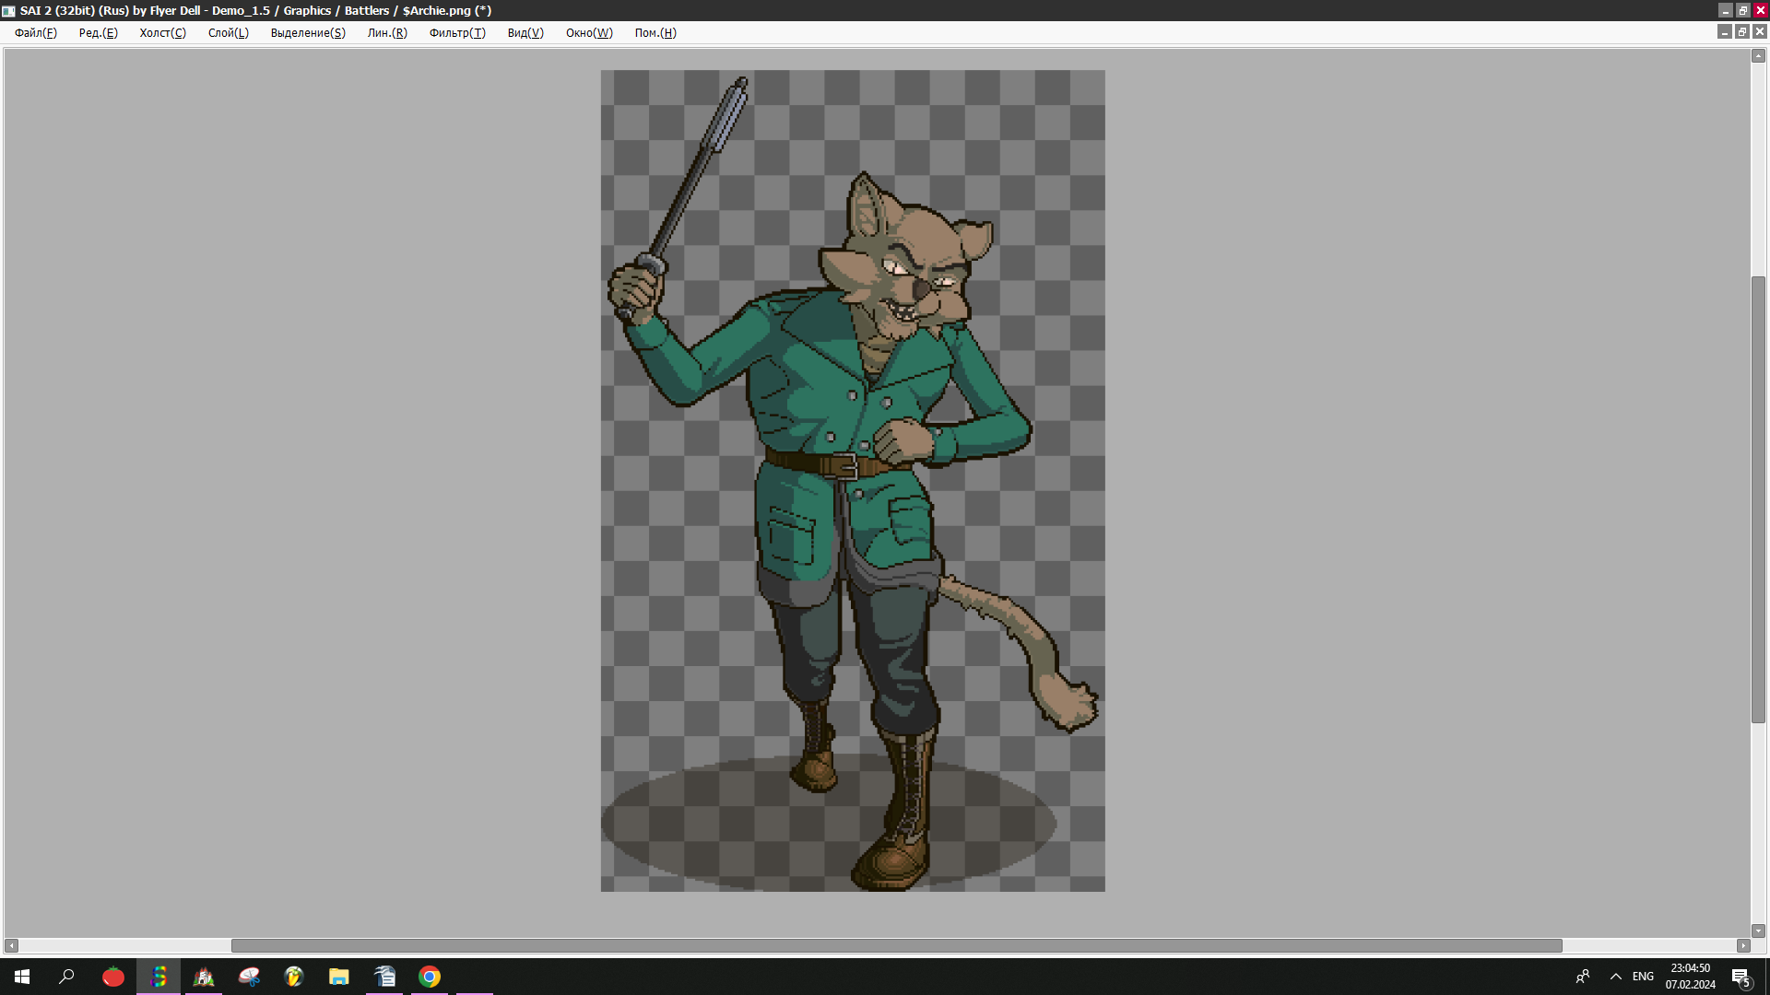The height and width of the screenshot is (995, 1770).
Task: Open the Ред. (Edit) menu
Action: [98, 33]
